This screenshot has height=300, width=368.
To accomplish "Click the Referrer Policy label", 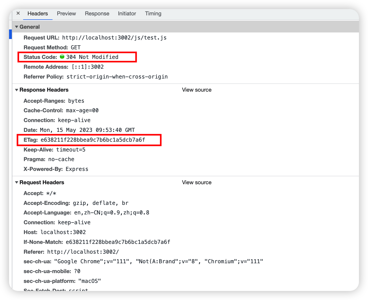I will pos(44,77).
